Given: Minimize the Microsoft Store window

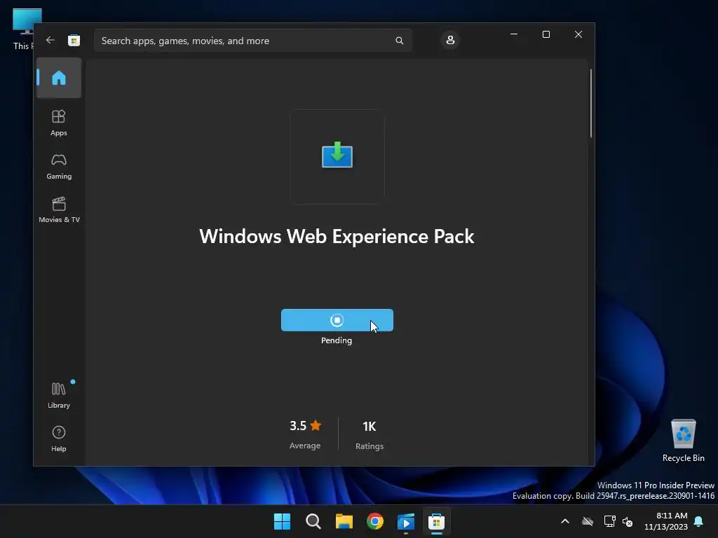Looking at the screenshot, I should click(514, 34).
